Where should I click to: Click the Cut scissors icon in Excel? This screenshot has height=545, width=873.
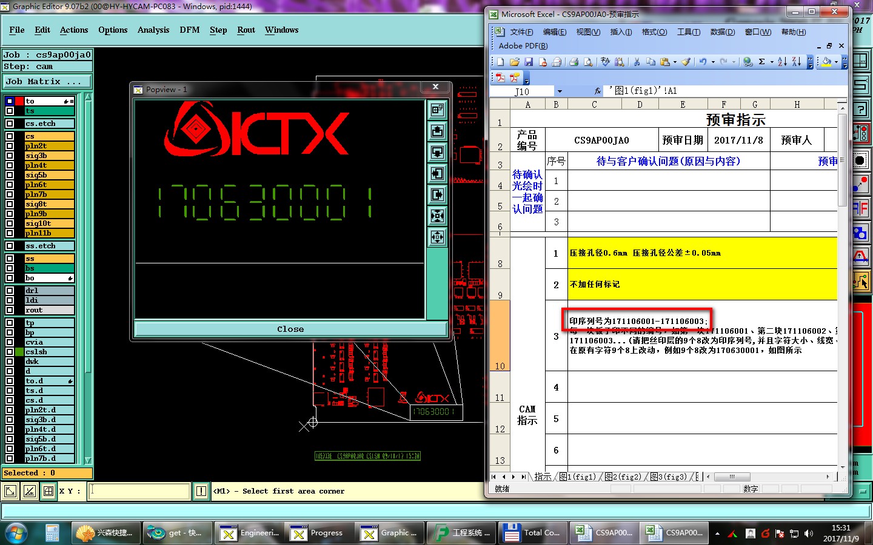[x=637, y=62]
